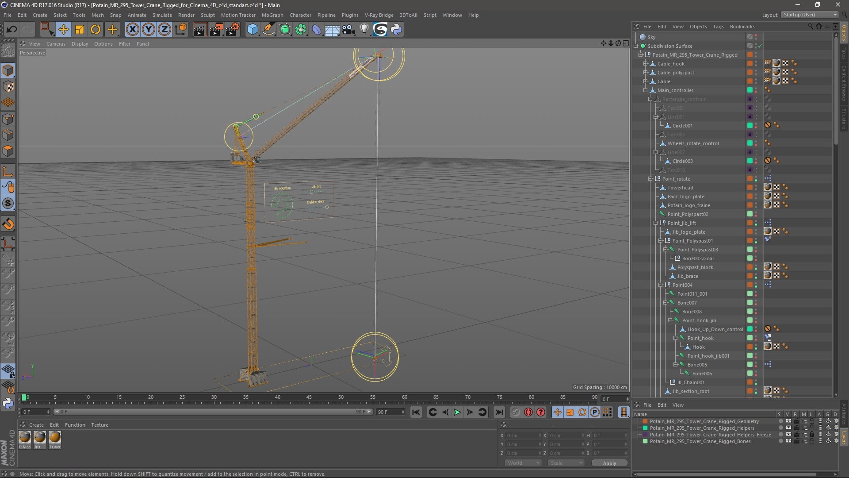Image resolution: width=849 pixels, height=478 pixels.
Task: Open the Content Browser side tab
Action: [x=844, y=83]
